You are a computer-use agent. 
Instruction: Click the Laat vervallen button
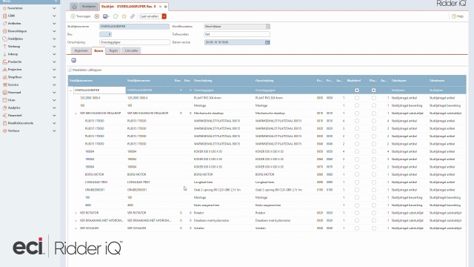coord(150,16)
